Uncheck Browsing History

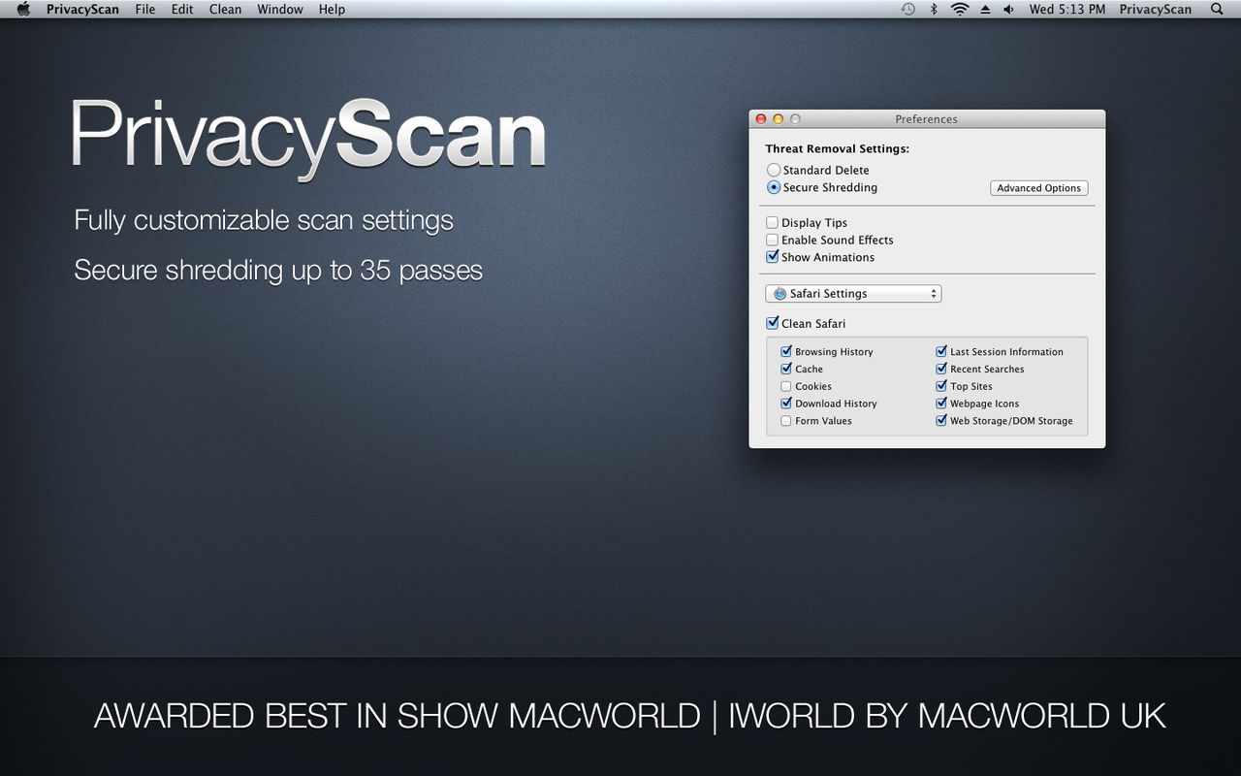[x=786, y=352]
